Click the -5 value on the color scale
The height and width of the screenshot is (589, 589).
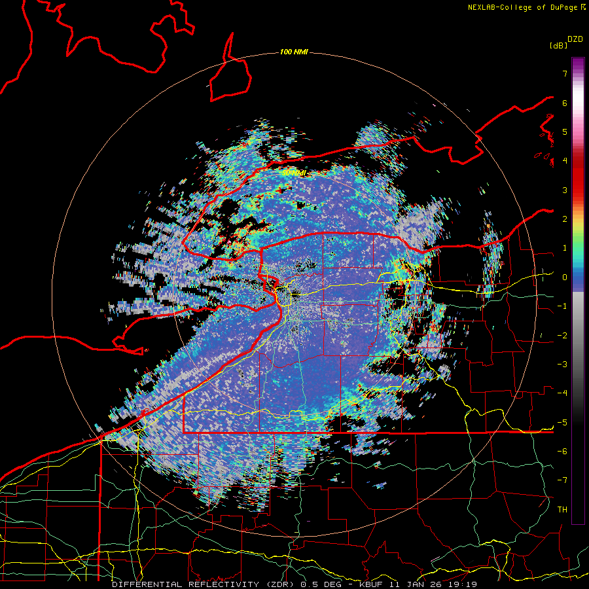[x=562, y=423]
